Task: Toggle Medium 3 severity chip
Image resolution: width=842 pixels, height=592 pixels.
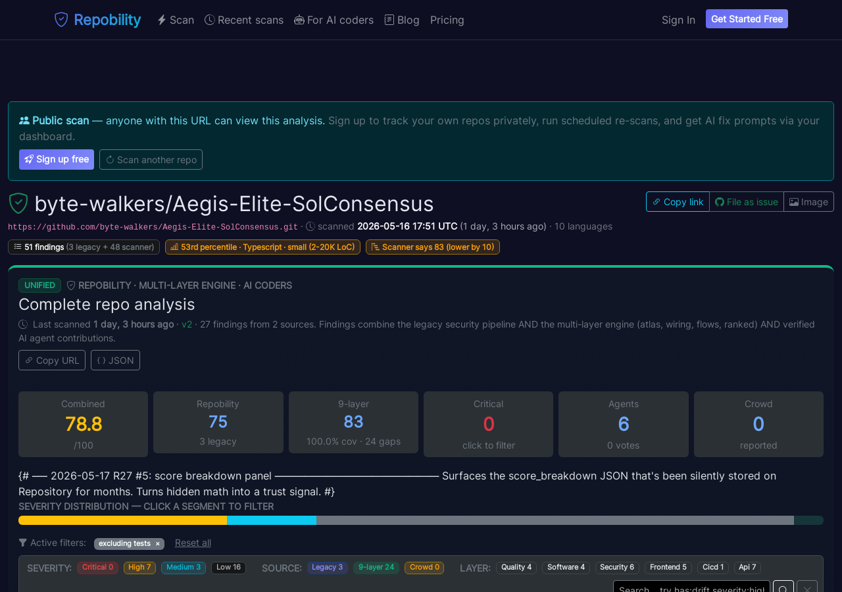Action: (x=184, y=567)
